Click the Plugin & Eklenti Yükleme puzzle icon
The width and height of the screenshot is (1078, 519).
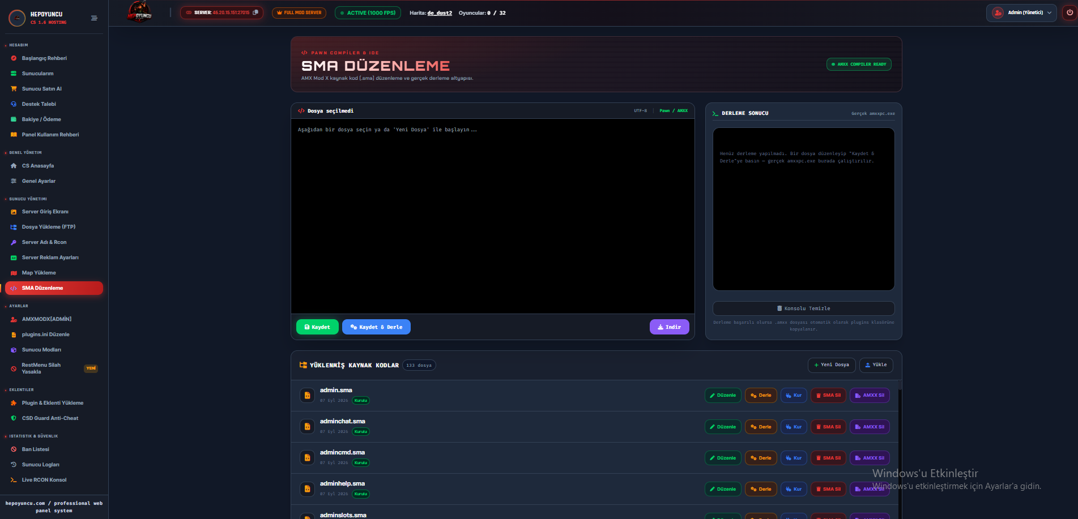pyautogui.click(x=14, y=403)
